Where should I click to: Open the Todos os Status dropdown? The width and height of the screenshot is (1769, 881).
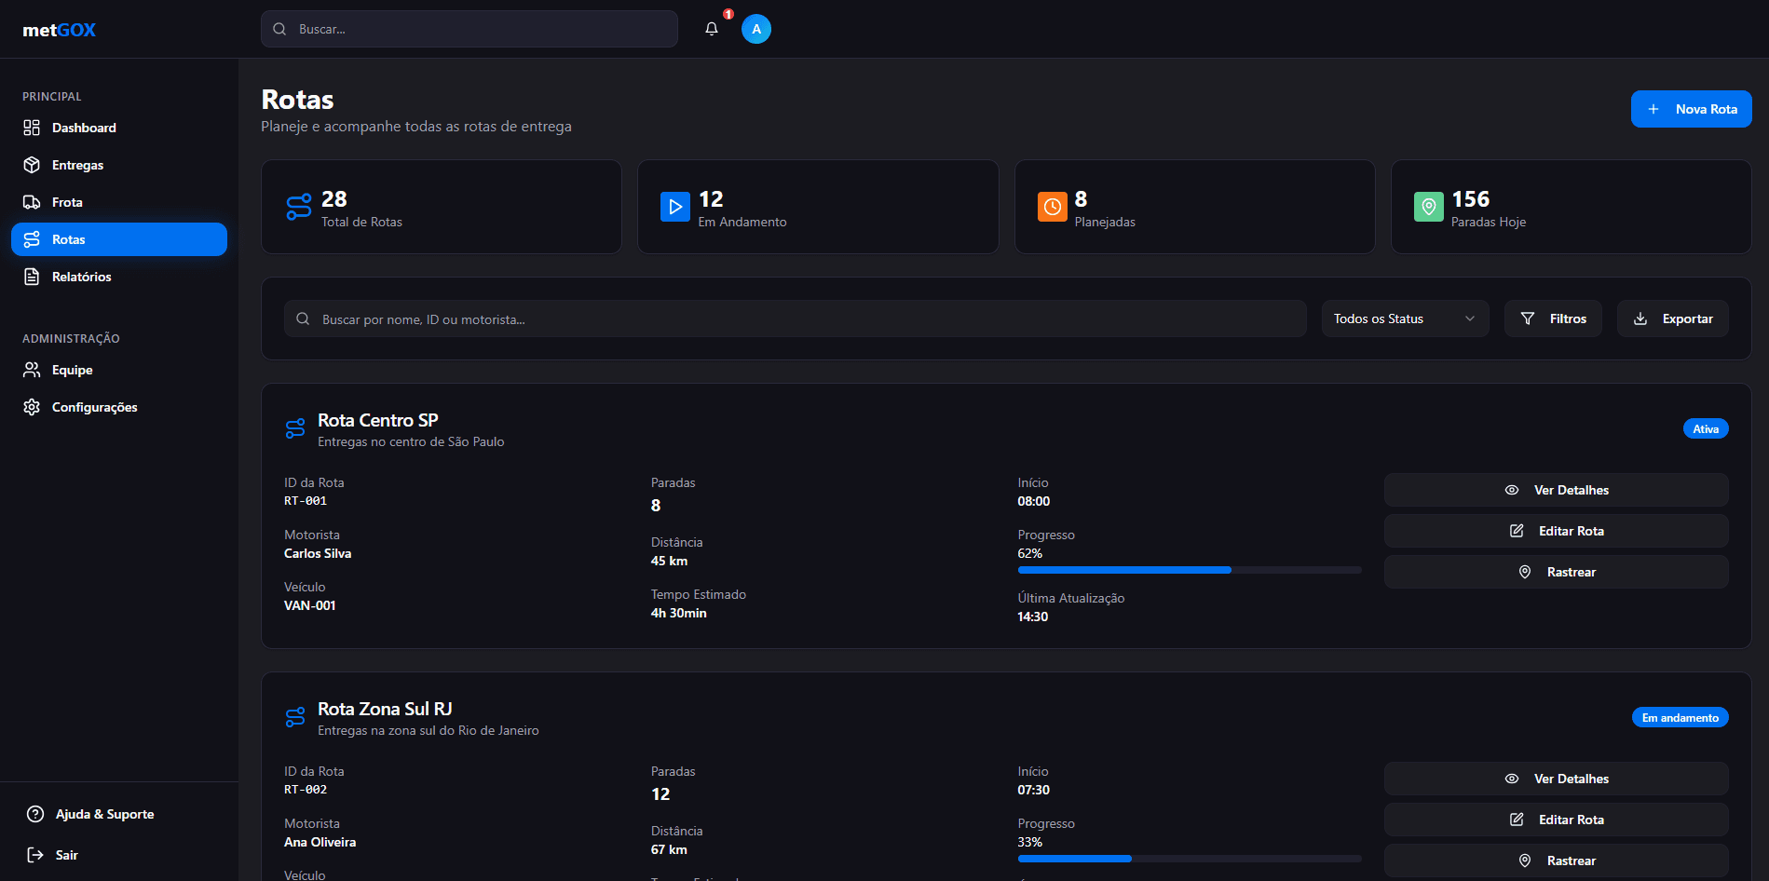point(1405,319)
